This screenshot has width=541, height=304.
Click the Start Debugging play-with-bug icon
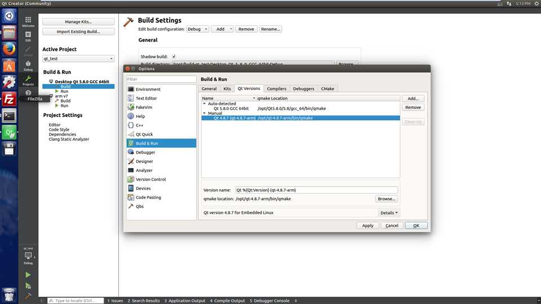pos(28,286)
